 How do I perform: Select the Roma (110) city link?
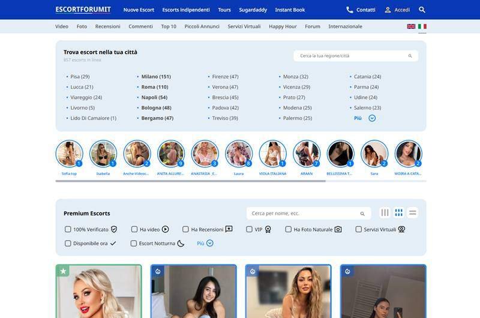click(154, 87)
